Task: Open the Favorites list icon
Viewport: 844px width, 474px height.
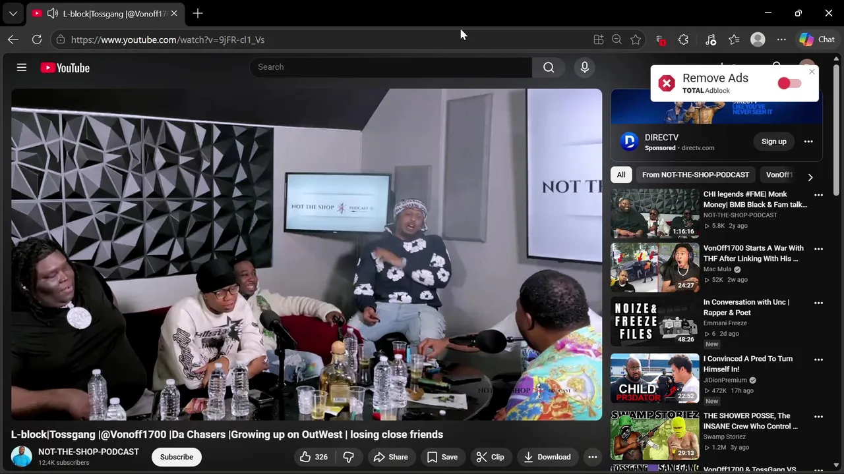Action: (734, 39)
